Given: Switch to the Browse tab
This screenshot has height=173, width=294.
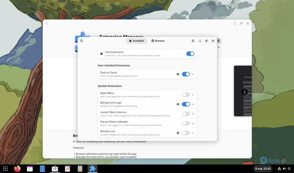Looking at the screenshot, I should [158, 41].
